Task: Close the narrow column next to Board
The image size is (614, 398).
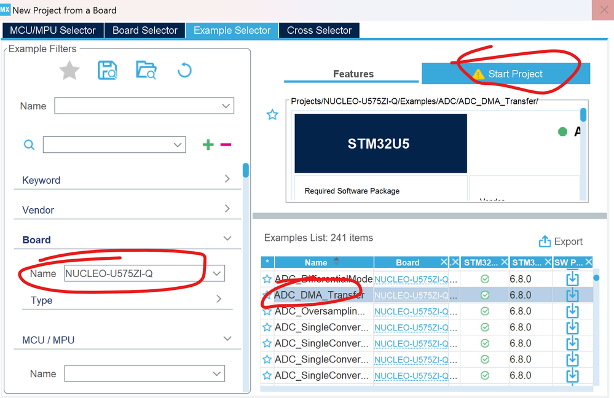Action: pyautogui.click(x=454, y=262)
